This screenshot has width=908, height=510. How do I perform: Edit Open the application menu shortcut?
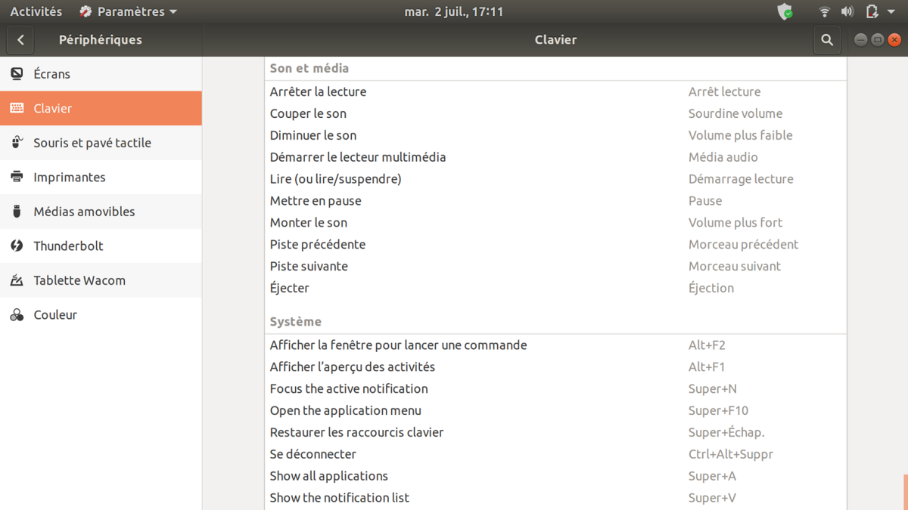pyautogui.click(x=555, y=411)
